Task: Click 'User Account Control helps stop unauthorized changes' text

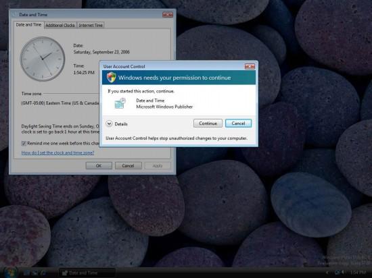Action: coord(177,138)
